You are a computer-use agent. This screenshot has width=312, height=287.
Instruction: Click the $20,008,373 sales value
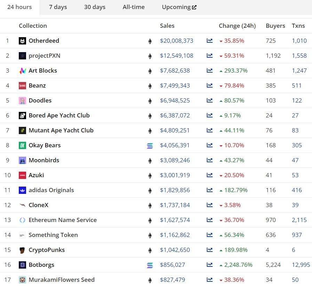tap(176, 41)
